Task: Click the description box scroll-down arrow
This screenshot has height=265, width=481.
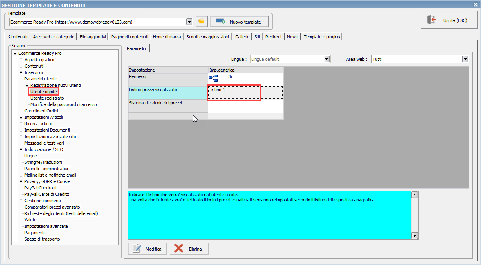Action: (x=415, y=236)
